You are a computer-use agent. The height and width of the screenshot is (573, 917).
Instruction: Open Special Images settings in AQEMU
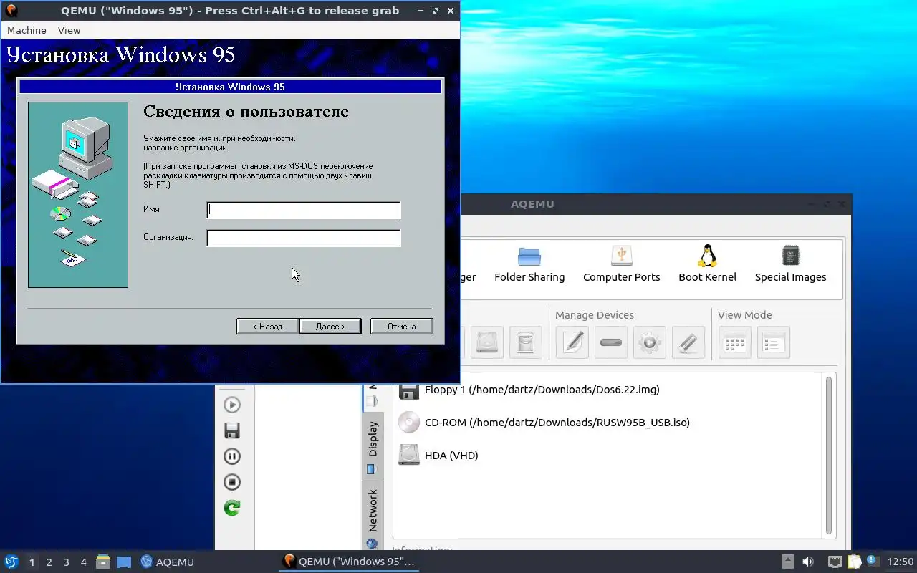tap(790, 264)
